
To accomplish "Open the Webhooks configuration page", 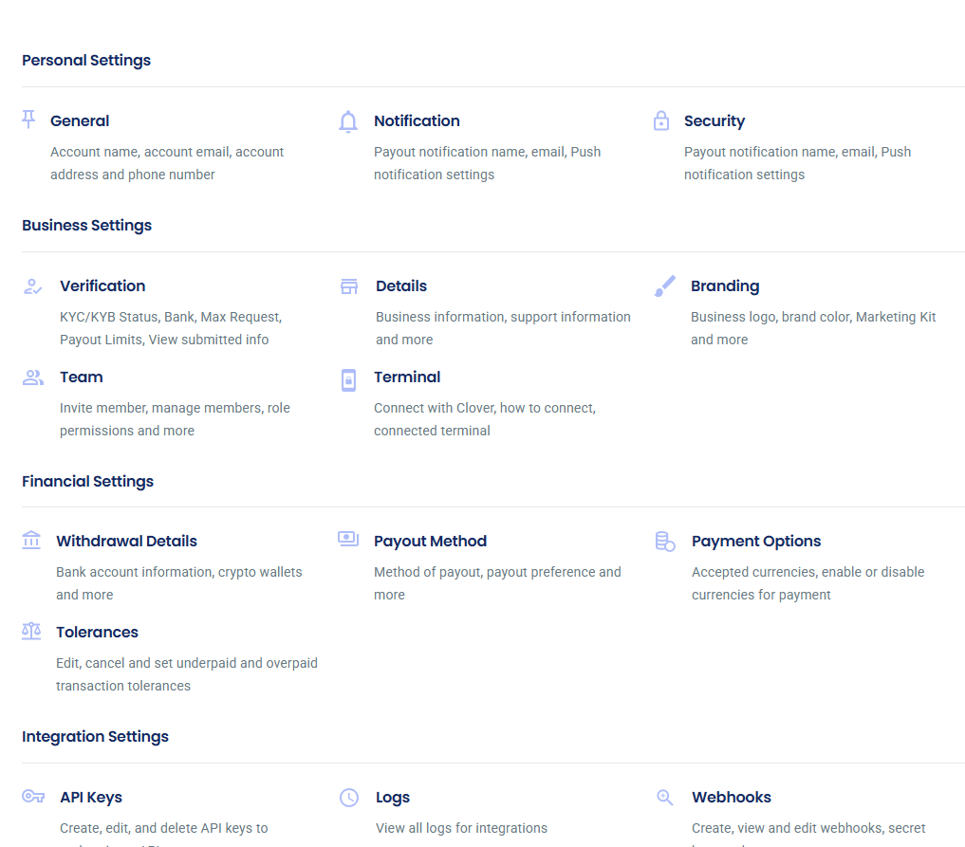I will [x=732, y=798].
